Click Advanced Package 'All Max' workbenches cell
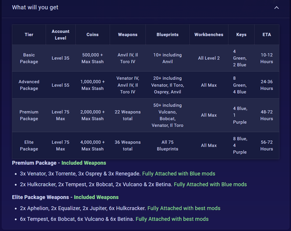The width and height of the screenshot is (291, 231). pos(209,85)
